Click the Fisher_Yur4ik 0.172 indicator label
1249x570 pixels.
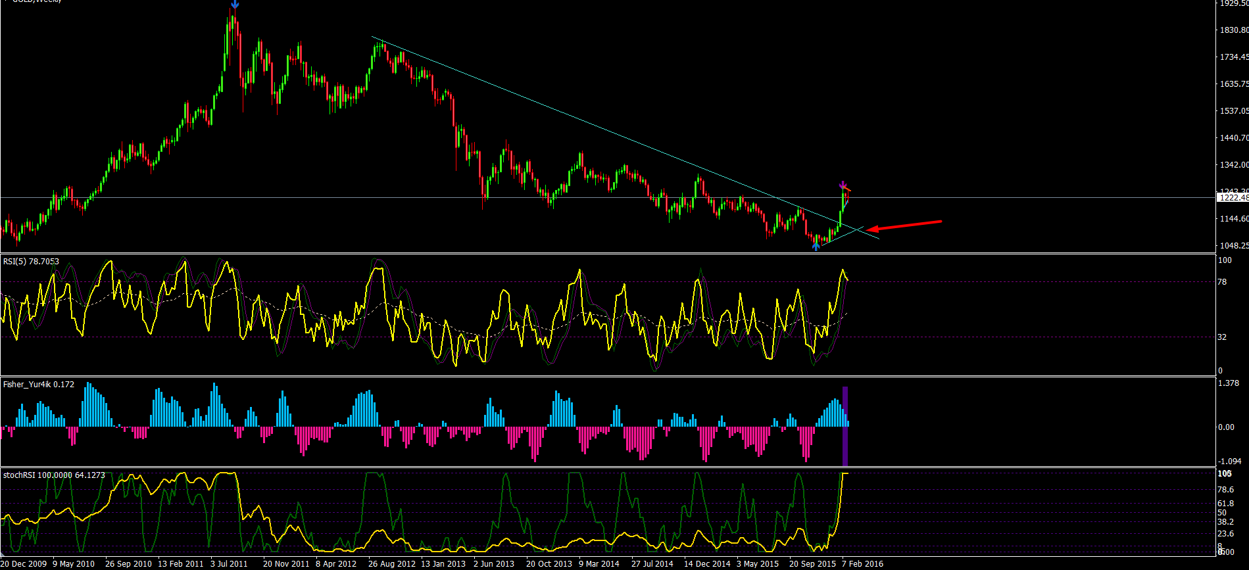pyautogui.click(x=39, y=384)
